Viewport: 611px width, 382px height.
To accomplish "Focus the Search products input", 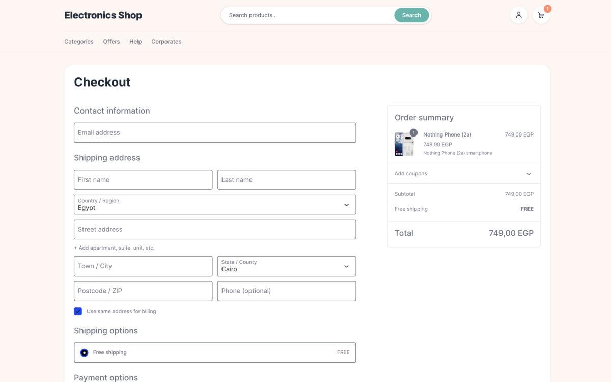I will pos(308,15).
